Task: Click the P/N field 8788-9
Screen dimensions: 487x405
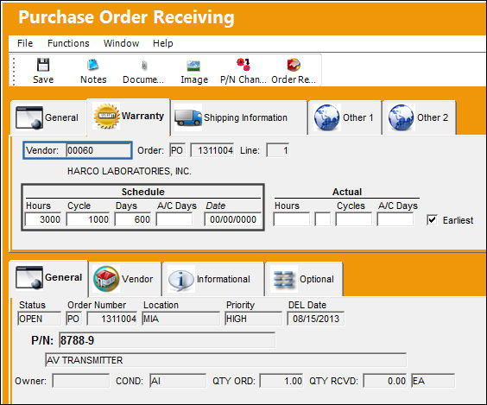Action: coord(168,340)
